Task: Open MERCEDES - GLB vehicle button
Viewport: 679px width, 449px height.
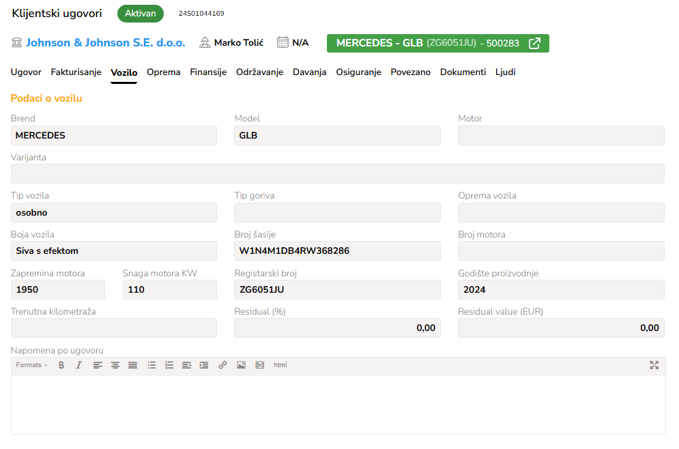Action: coord(438,43)
